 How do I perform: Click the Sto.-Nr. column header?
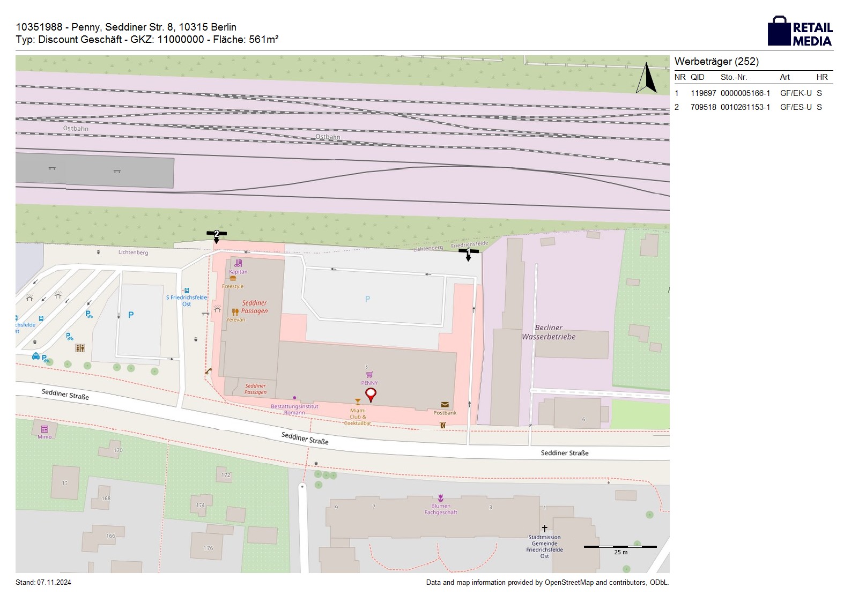point(734,77)
